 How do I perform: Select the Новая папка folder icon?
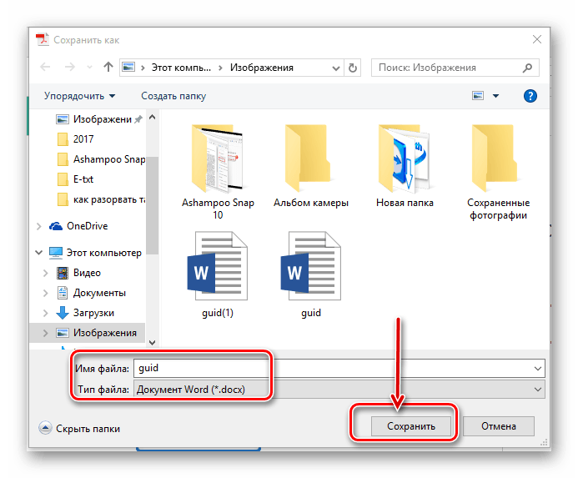[405, 158]
